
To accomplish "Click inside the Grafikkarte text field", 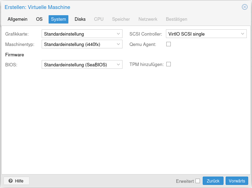I will [78, 34].
